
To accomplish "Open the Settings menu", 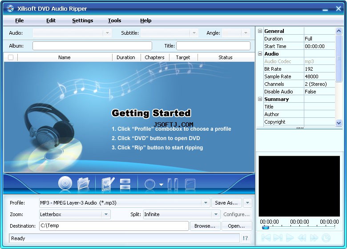I will click(x=83, y=20).
